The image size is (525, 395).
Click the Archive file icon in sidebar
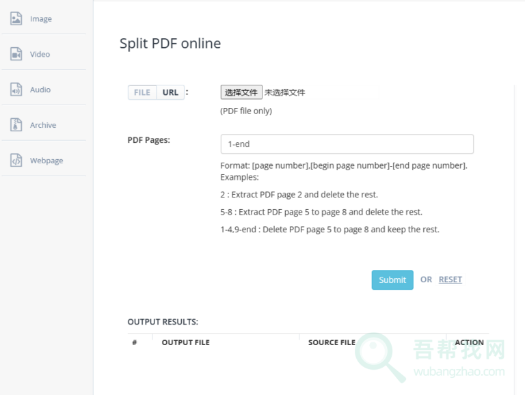16,125
